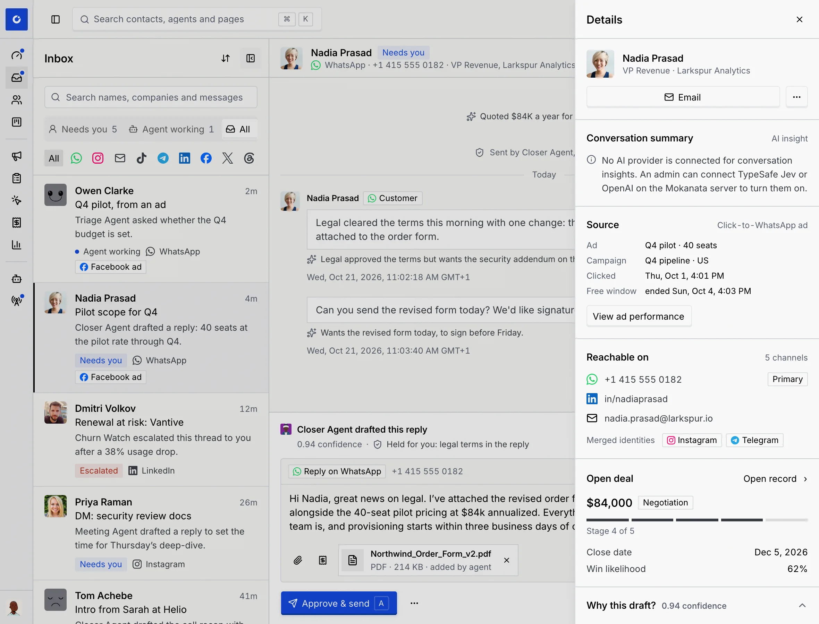Filter inbox by Email channel icon

coord(120,158)
